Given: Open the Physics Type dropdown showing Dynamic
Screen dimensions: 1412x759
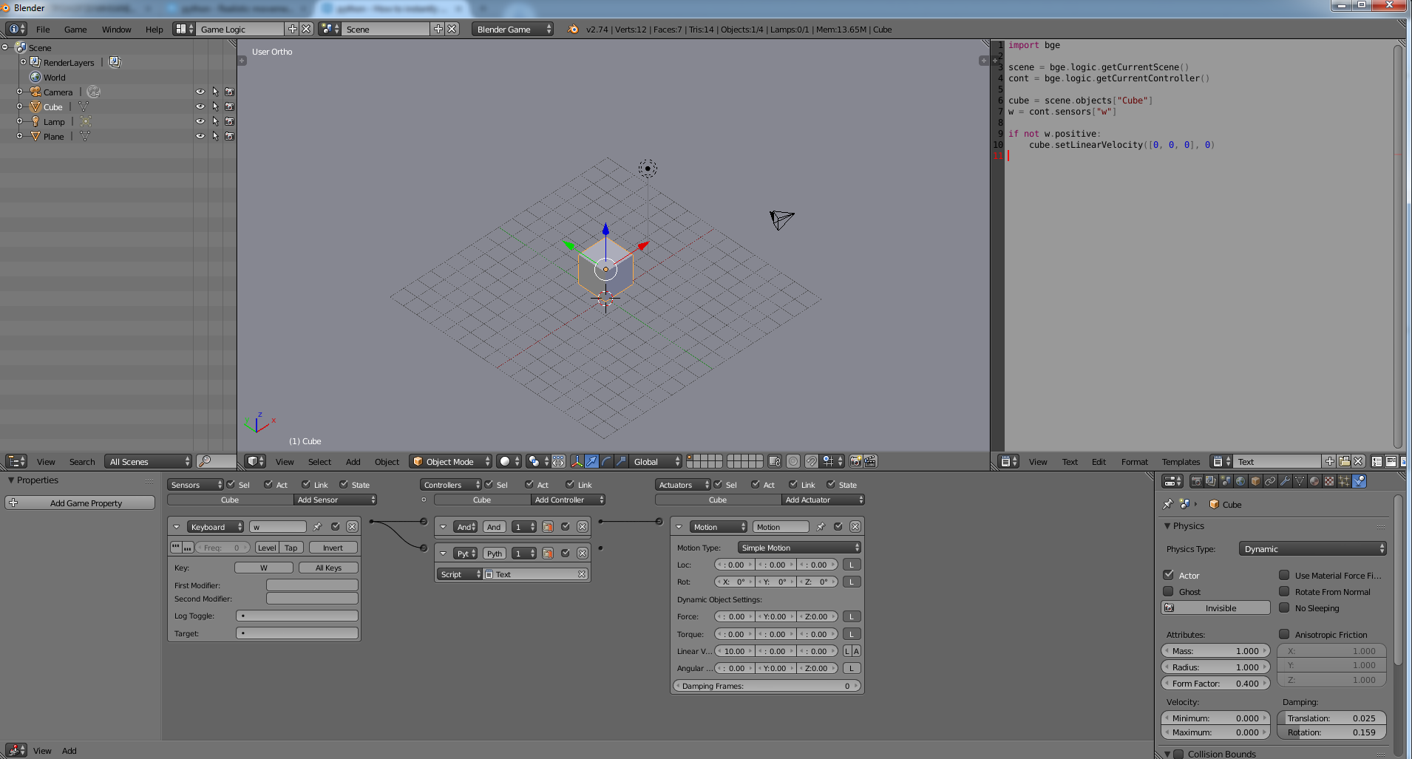Looking at the screenshot, I should (1312, 548).
